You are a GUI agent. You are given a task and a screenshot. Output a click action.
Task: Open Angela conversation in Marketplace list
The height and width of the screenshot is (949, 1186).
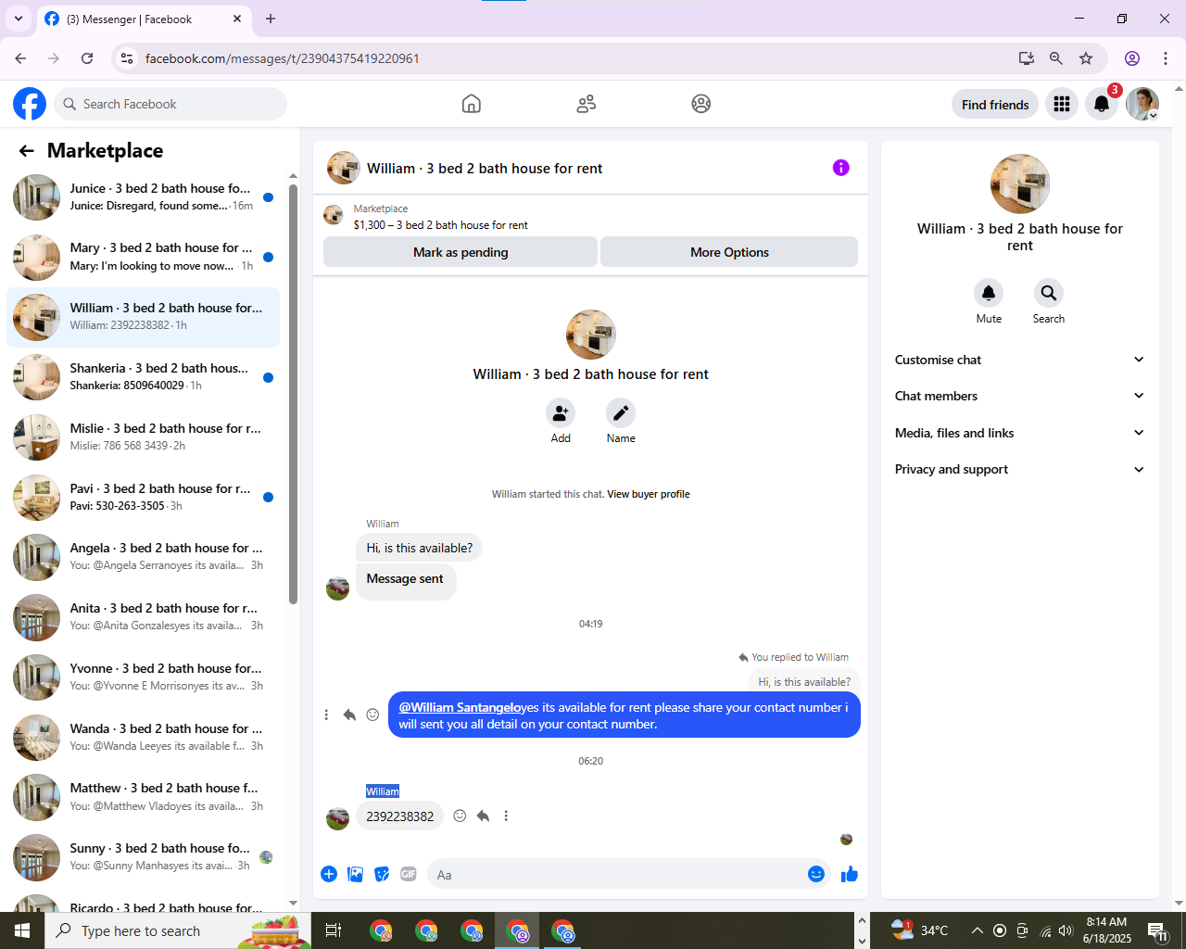[x=144, y=557]
